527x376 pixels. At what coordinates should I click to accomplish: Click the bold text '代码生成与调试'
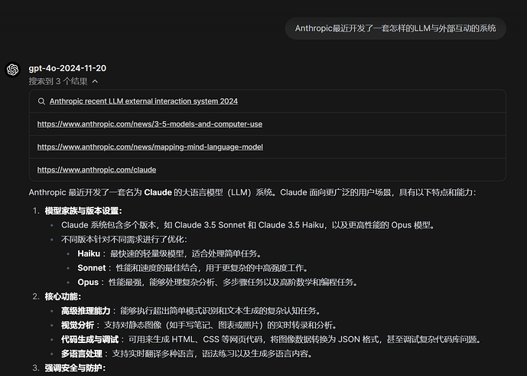(x=89, y=339)
